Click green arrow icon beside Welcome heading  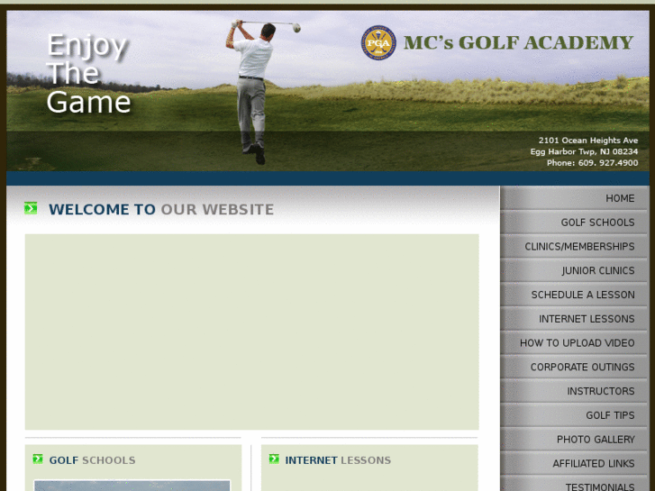[x=31, y=208]
